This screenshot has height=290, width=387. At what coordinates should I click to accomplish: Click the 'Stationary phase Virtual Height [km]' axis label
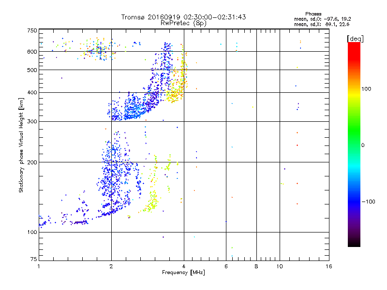21,145
